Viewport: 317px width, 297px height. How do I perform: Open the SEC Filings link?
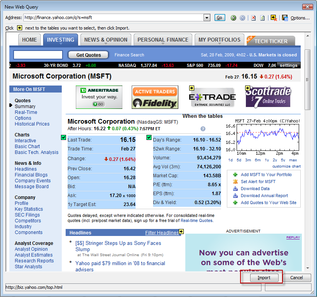point(27,215)
